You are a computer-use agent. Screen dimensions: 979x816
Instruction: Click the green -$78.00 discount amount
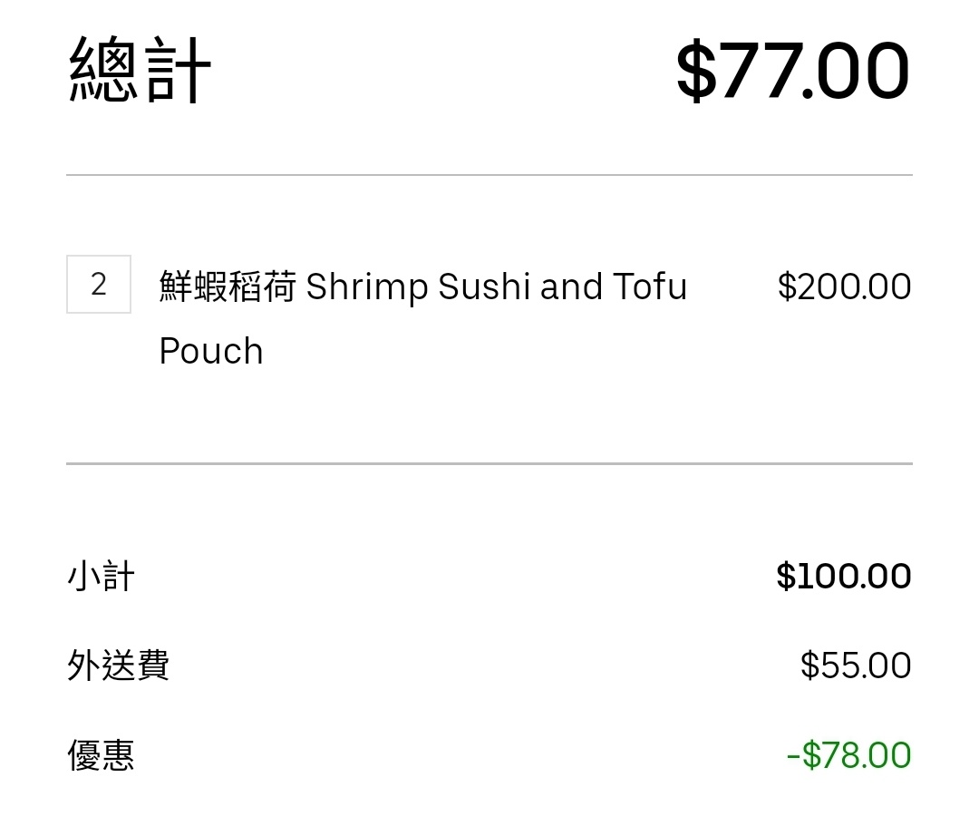coord(849,755)
